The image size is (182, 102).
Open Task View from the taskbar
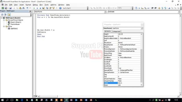coord(12,100)
